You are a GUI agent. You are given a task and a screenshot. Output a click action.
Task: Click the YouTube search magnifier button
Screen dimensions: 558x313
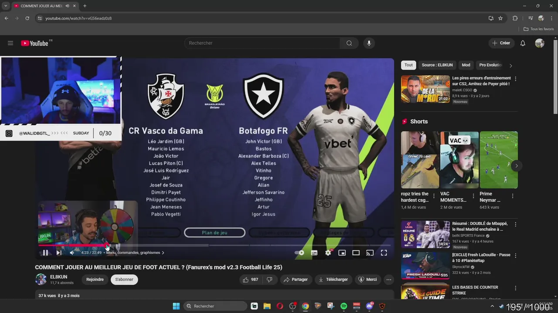(349, 43)
